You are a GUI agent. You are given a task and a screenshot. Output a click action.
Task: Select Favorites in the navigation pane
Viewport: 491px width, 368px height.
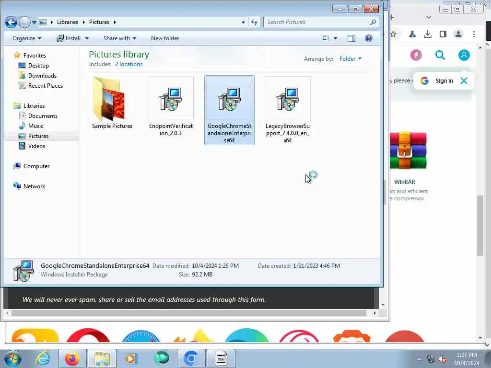click(x=30, y=56)
